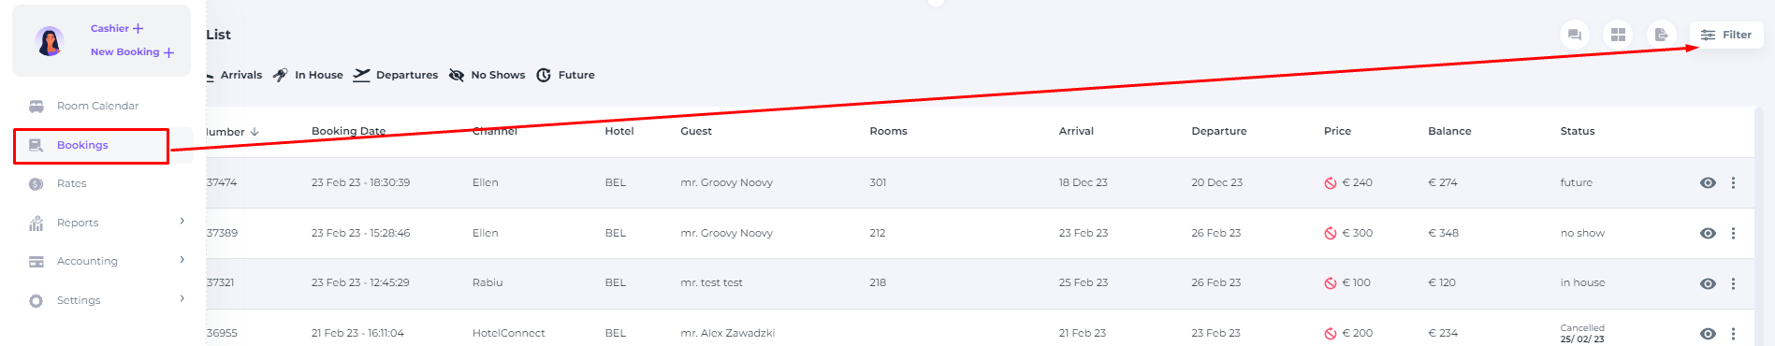This screenshot has height=346, width=1775.
Task: Expand the Reports submenu chevron
Action: tap(182, 221)
